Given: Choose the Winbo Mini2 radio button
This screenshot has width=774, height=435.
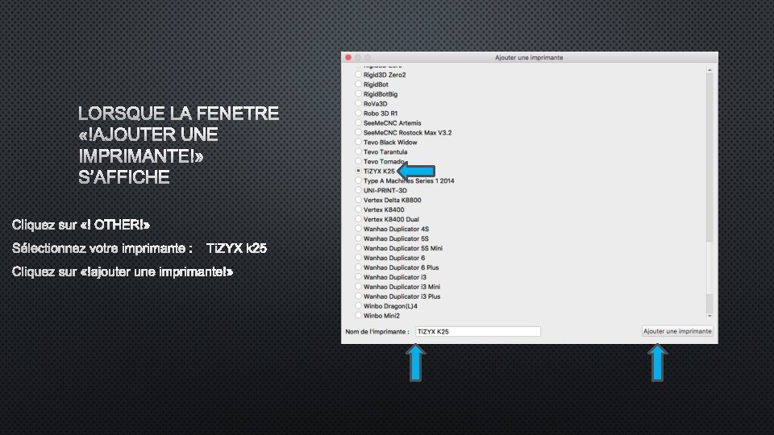Looking at the screenshot, I should tap(358, 315).
